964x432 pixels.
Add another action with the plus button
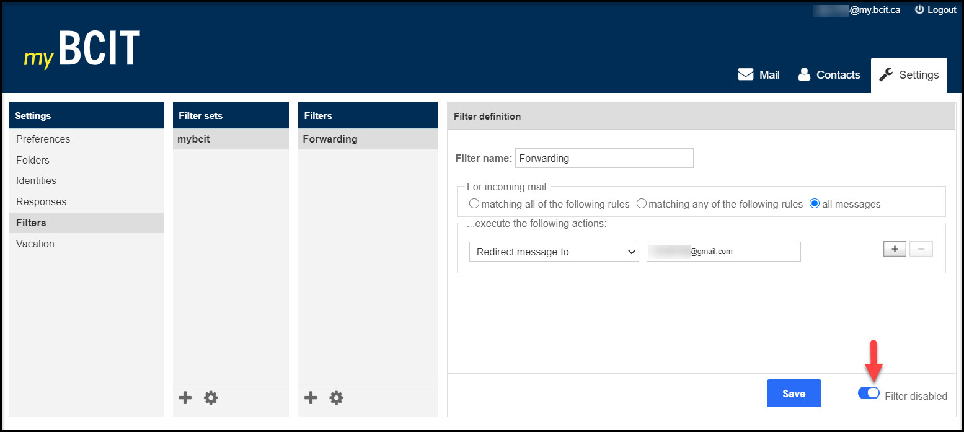coord(895,249)
